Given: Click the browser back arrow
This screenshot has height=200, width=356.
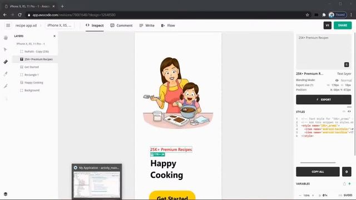Looking at the screenshot, I should [x=5, y=15].
